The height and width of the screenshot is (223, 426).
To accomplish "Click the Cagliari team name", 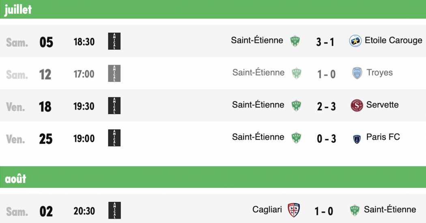I will coord(267,210).
